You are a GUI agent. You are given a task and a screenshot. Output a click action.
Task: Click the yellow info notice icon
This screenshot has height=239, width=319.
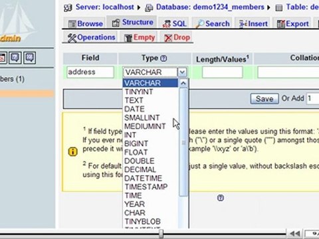tap(72, 152)
